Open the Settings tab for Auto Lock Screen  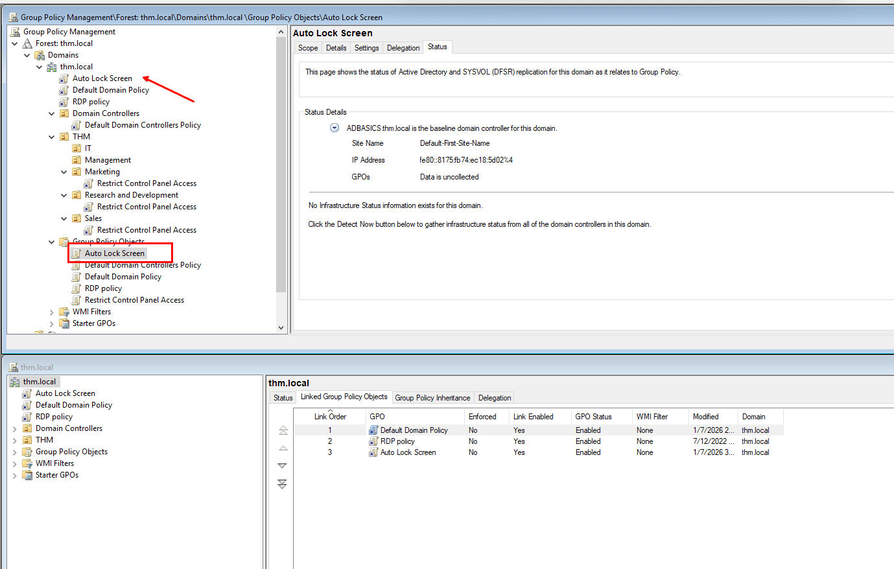366,48
